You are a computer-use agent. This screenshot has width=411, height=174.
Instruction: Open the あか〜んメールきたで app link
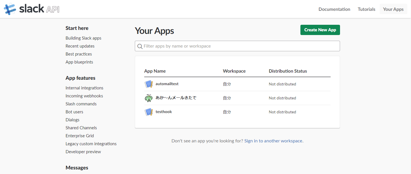click(x=176, y=98)
